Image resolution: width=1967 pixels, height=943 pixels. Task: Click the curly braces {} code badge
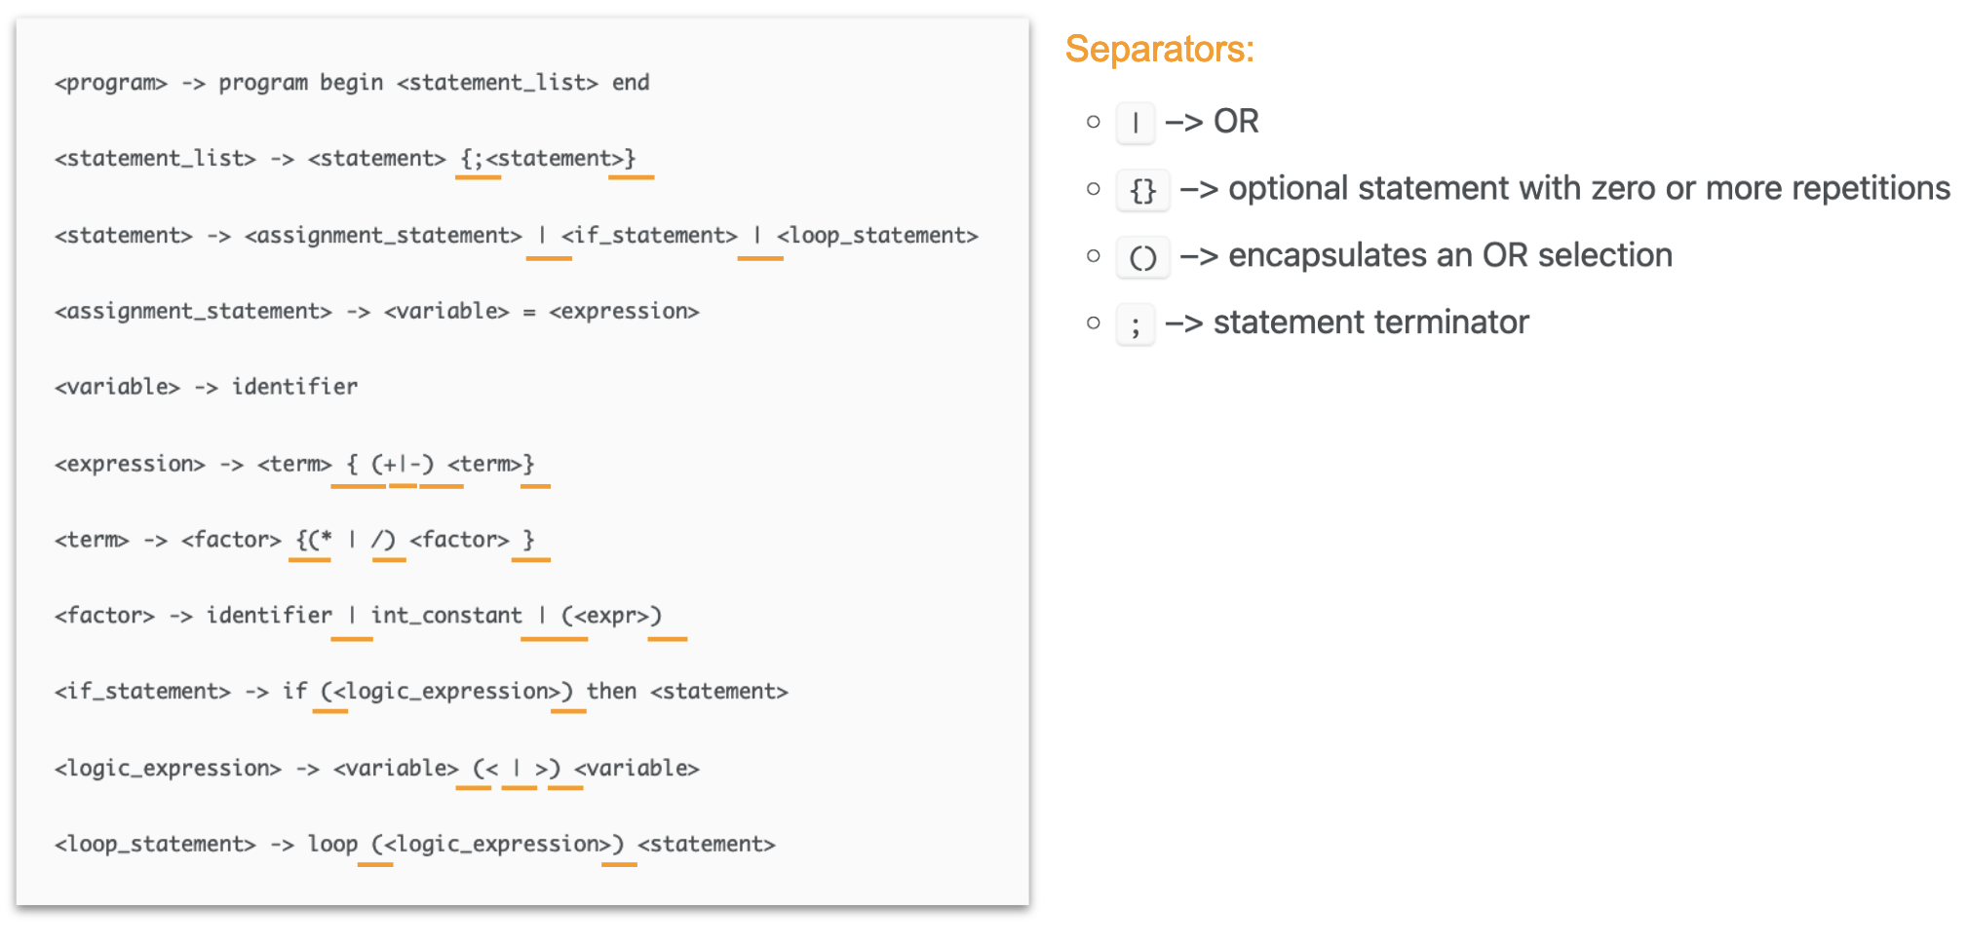(x=1142, y=190)
